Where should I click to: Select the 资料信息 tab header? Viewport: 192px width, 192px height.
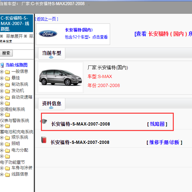(x=52, y=104)
